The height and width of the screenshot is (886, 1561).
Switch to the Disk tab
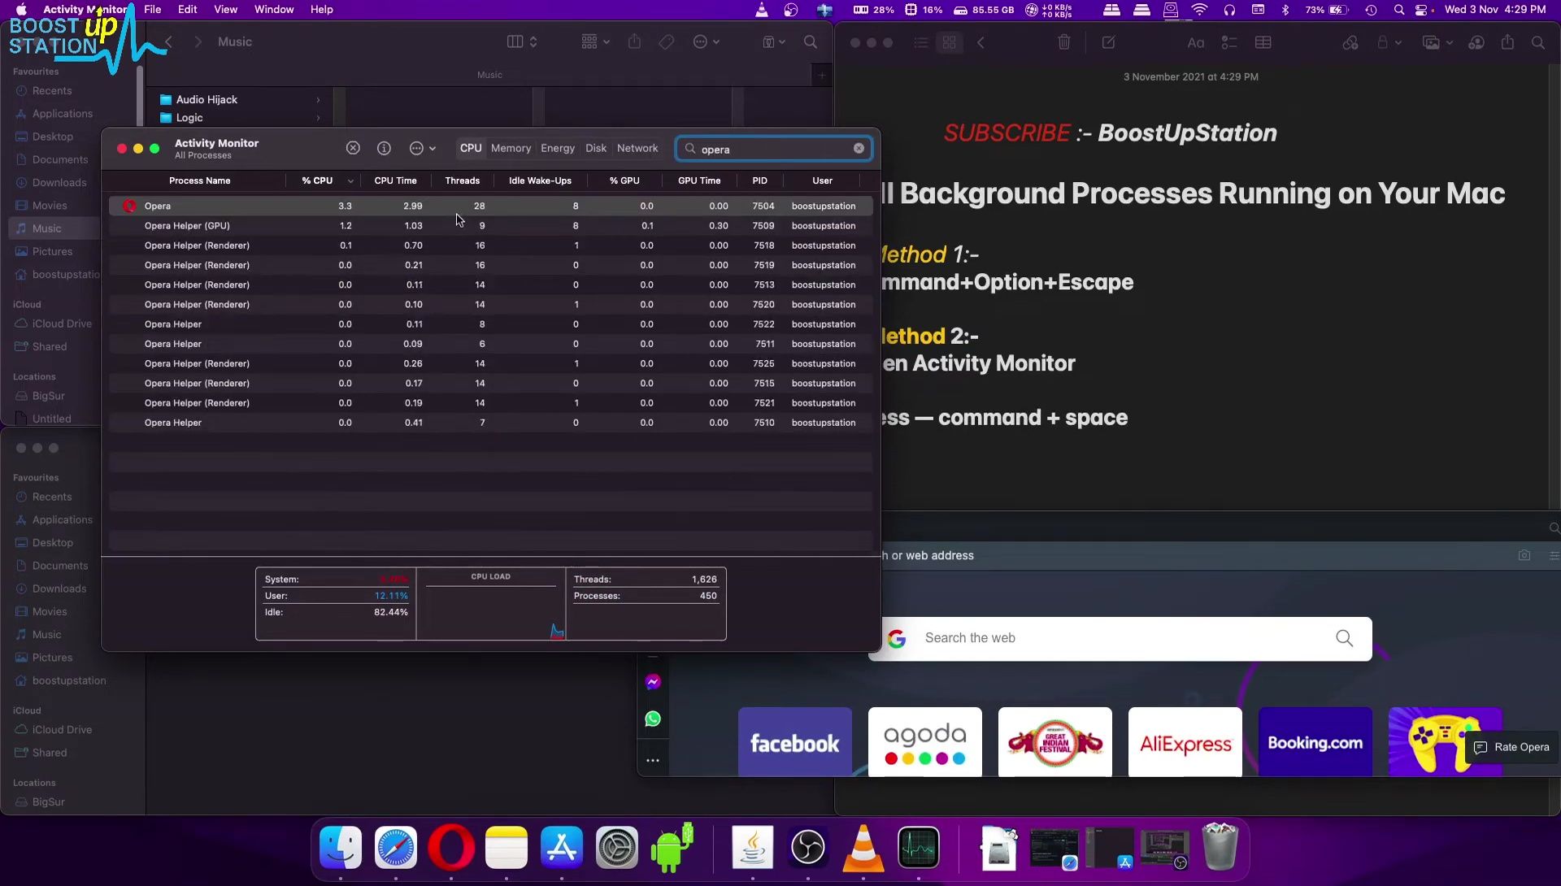pos(596,149)
